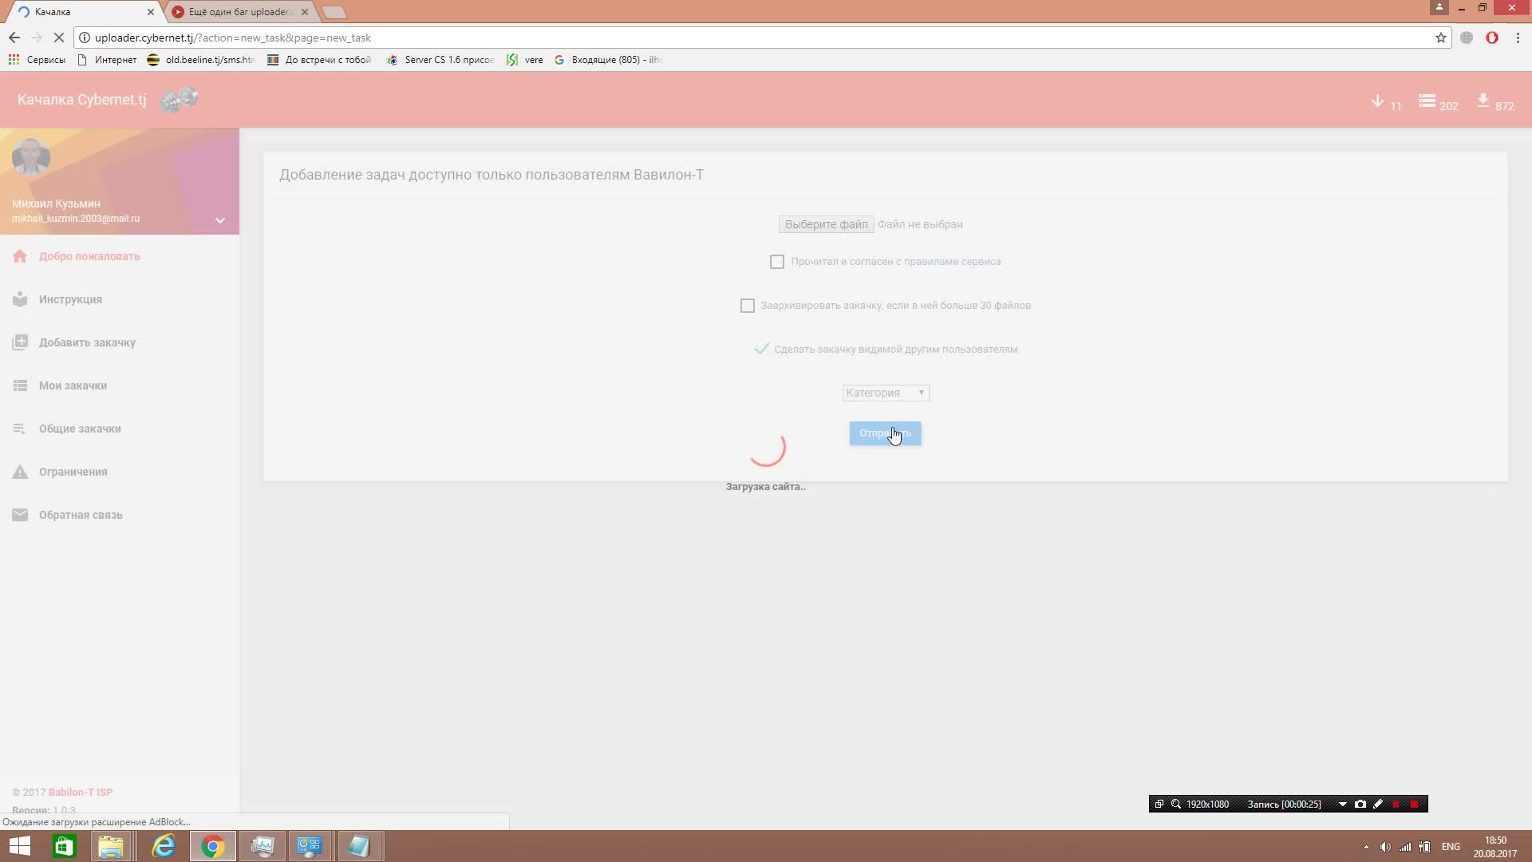Click the recorder's dropdown arrow
Viewport: 1532px width, 862px height.
(x=1342, y=804)
